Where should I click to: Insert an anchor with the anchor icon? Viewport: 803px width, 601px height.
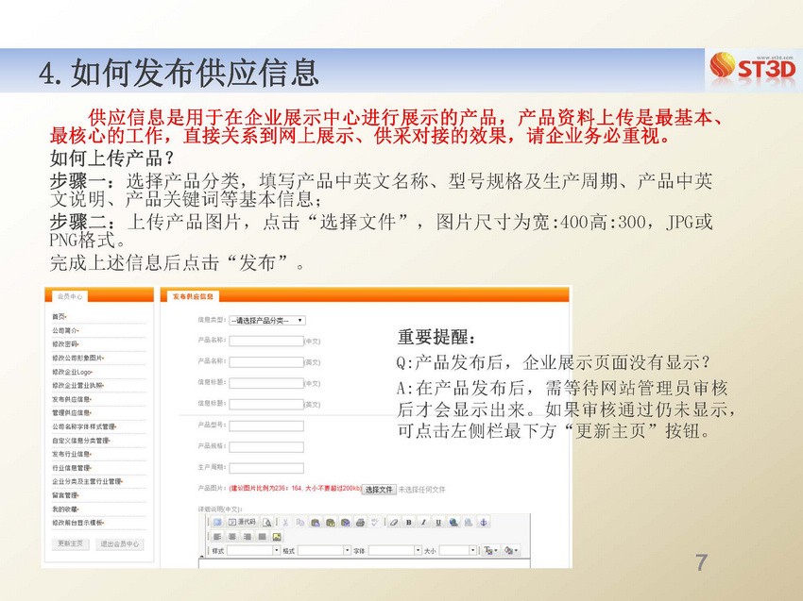tap(484, 522)
